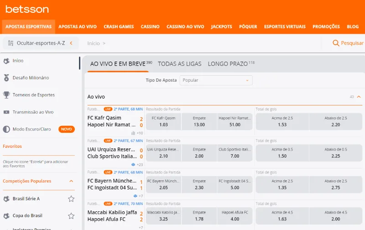
Task: Click LIVE badge on FC Bayern München match
Action: pos(108,172)
